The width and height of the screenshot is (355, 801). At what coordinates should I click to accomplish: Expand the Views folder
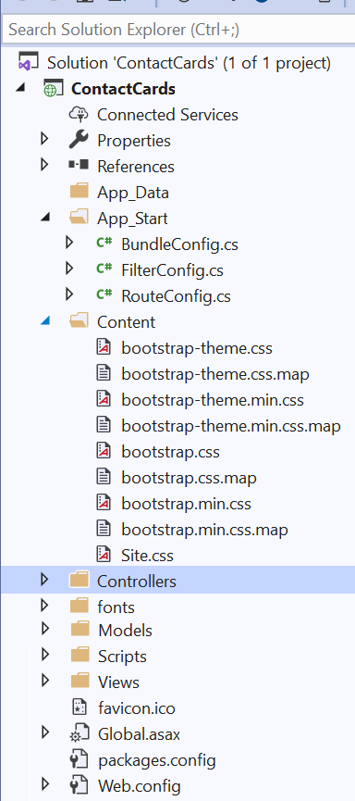45,681
